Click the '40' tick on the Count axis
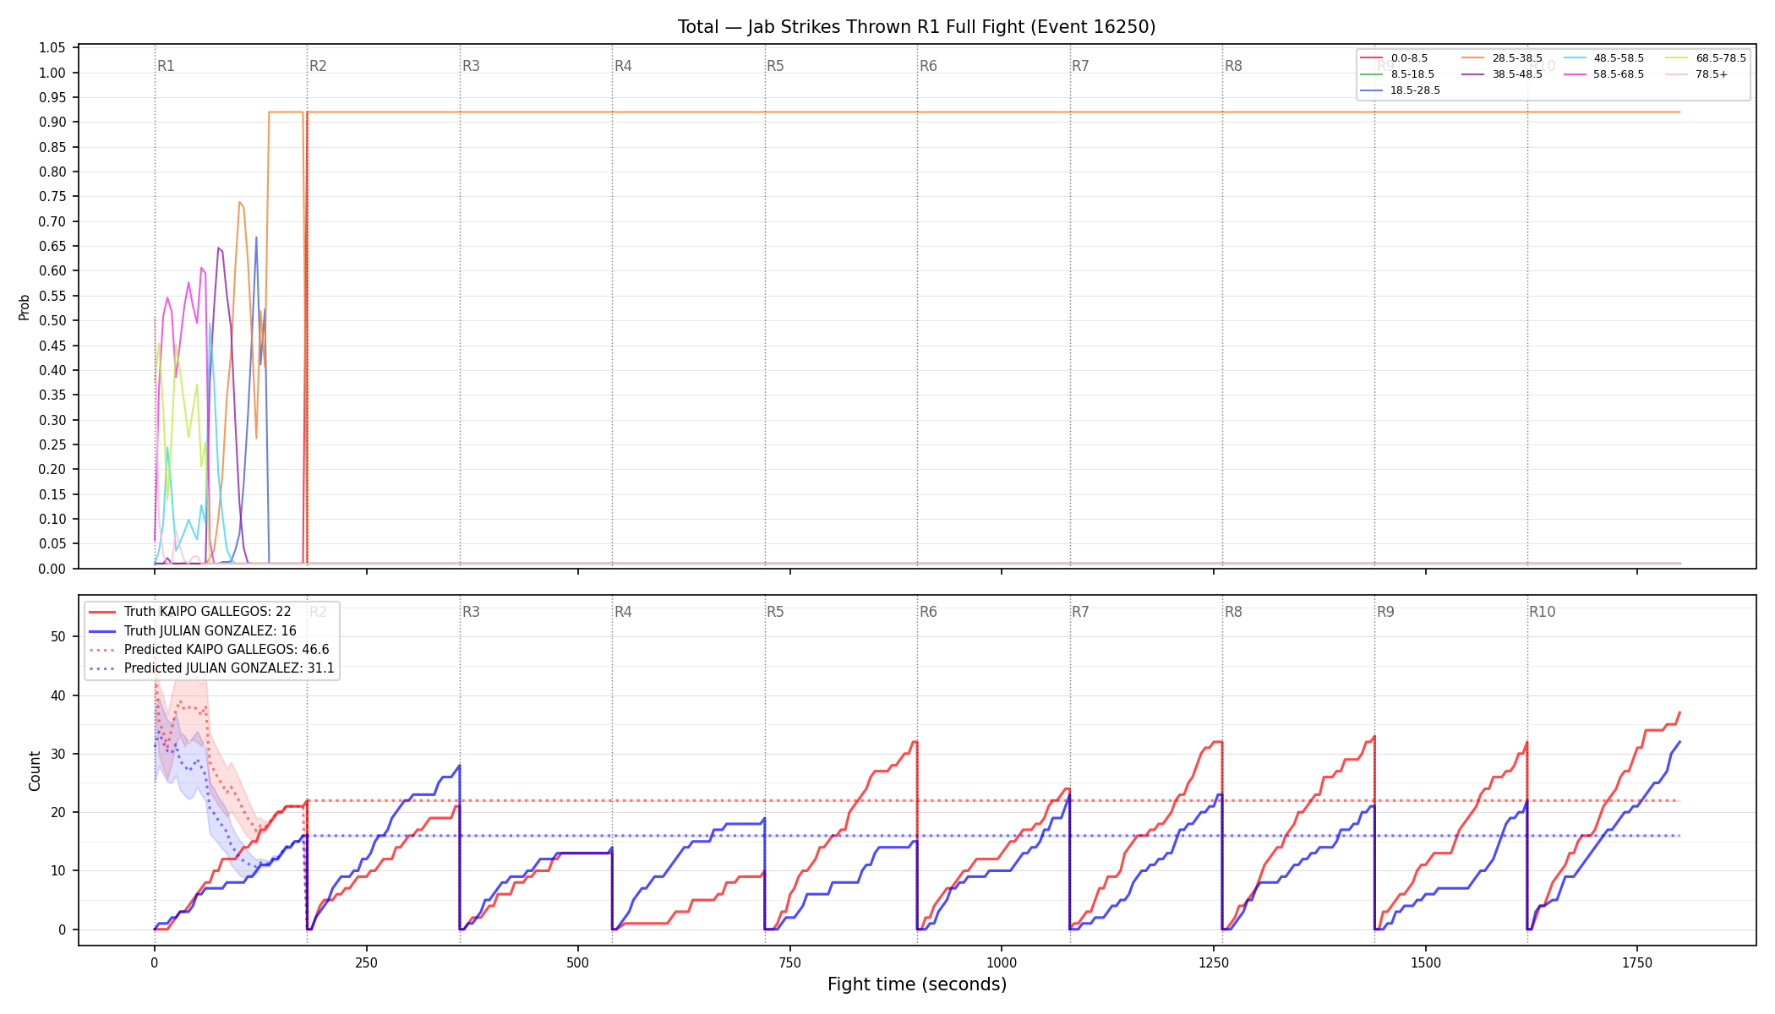Screen dimensions: 1775x1014 (x=58, y=696)
